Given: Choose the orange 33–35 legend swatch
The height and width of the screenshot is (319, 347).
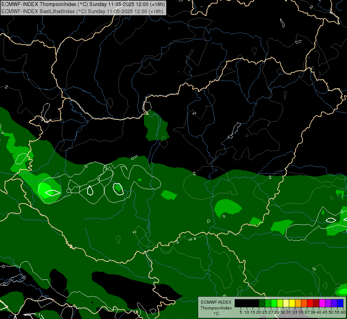Looking at the screenshot, I should [x=298, y=303].
